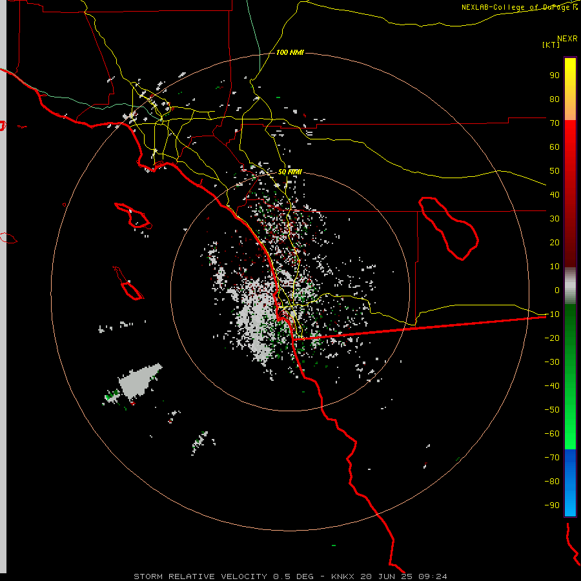Image resolution: width=581 pixels, height=581 pixels.
Task: Click the KNKX radar site identifier
Action: [343, 576]
